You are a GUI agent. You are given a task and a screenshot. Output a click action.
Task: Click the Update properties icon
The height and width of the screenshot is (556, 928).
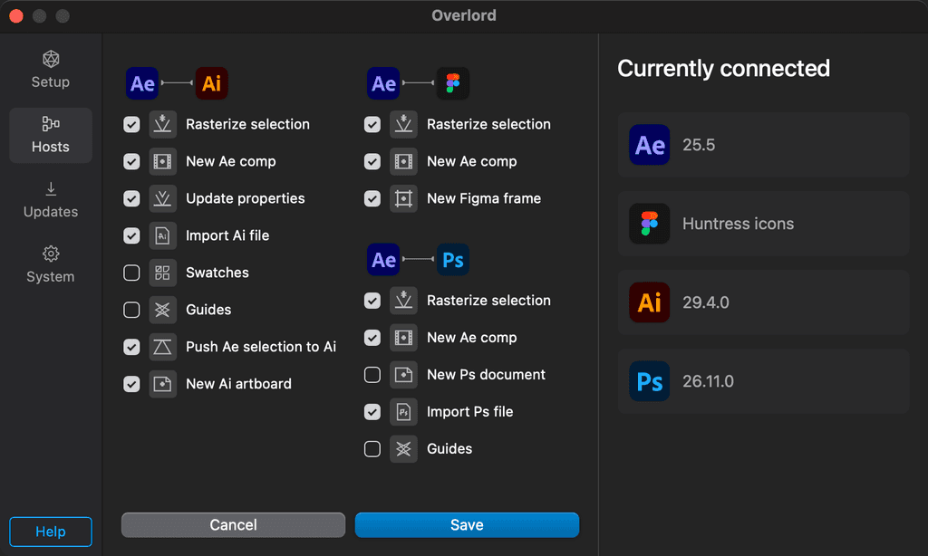[163, 198]
